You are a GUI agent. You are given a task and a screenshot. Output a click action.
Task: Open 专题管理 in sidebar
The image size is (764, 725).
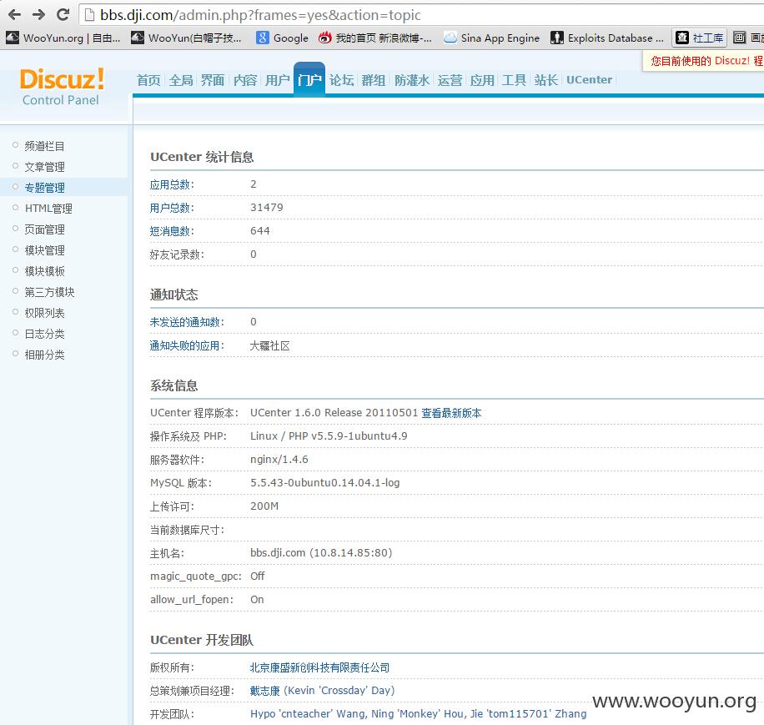[44, 188]
